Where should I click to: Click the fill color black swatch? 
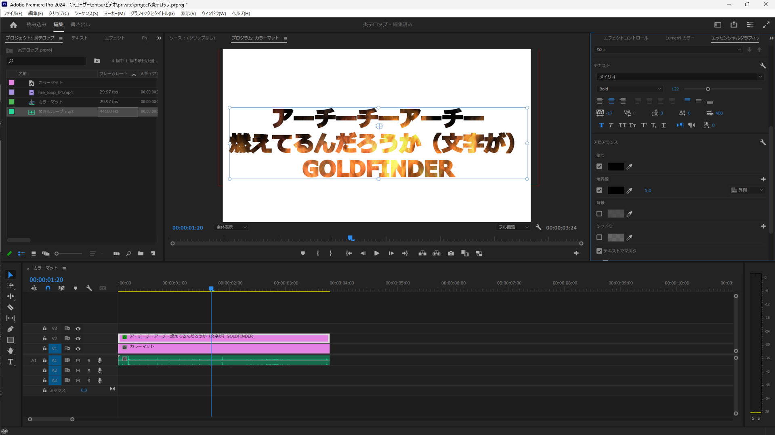tap(615, 167)
